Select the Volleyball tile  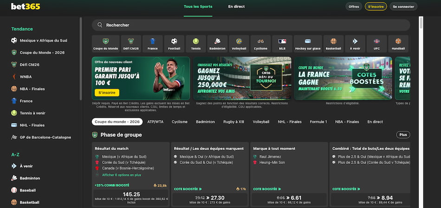click(239, 44)
